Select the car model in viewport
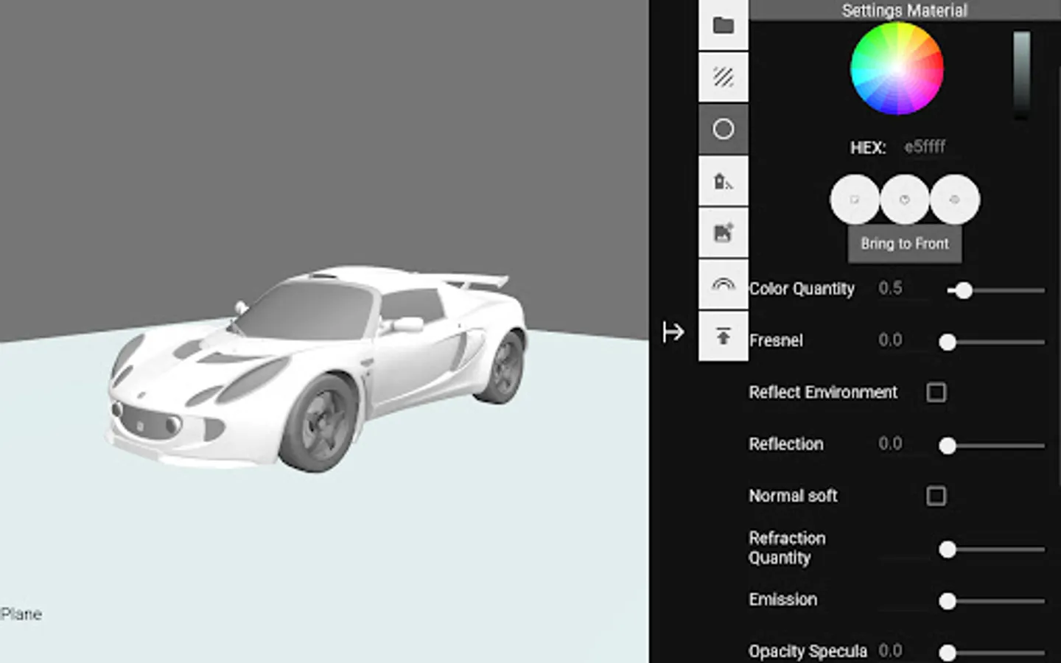Viewport: 1061px width, 663px height. 317,368
